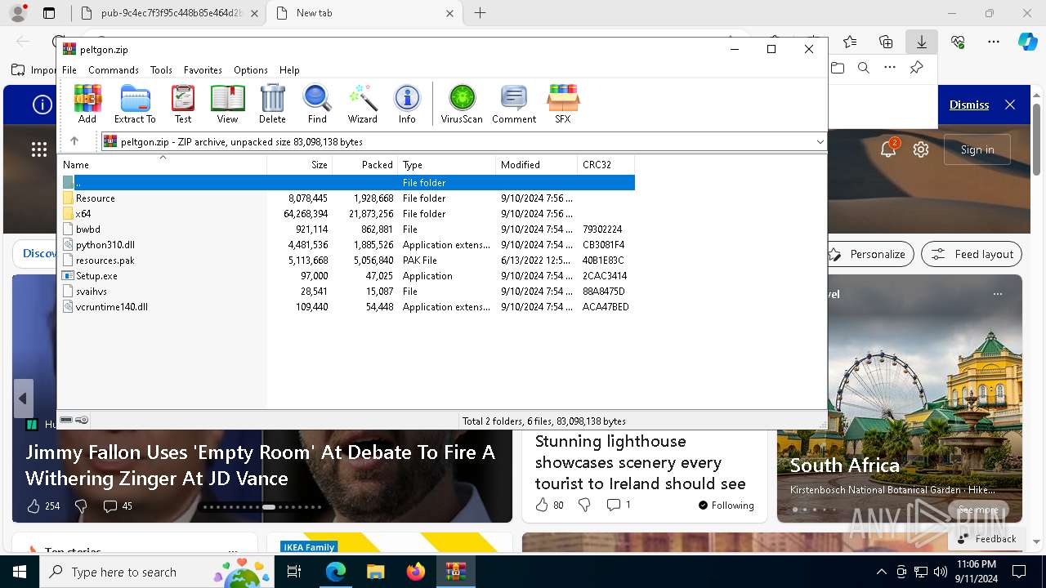Sort files by Modified column

[537, 165]
